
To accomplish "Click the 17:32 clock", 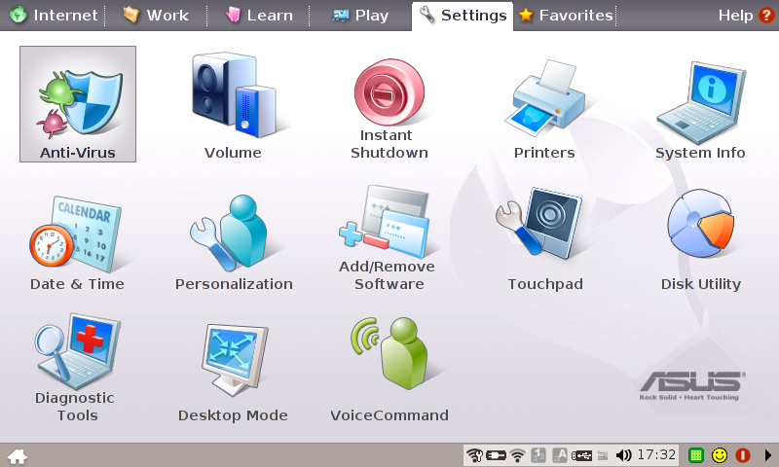I will tap(656, 454).
